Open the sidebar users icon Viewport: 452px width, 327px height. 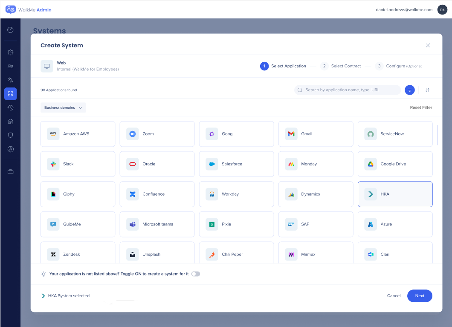[11, 66]
